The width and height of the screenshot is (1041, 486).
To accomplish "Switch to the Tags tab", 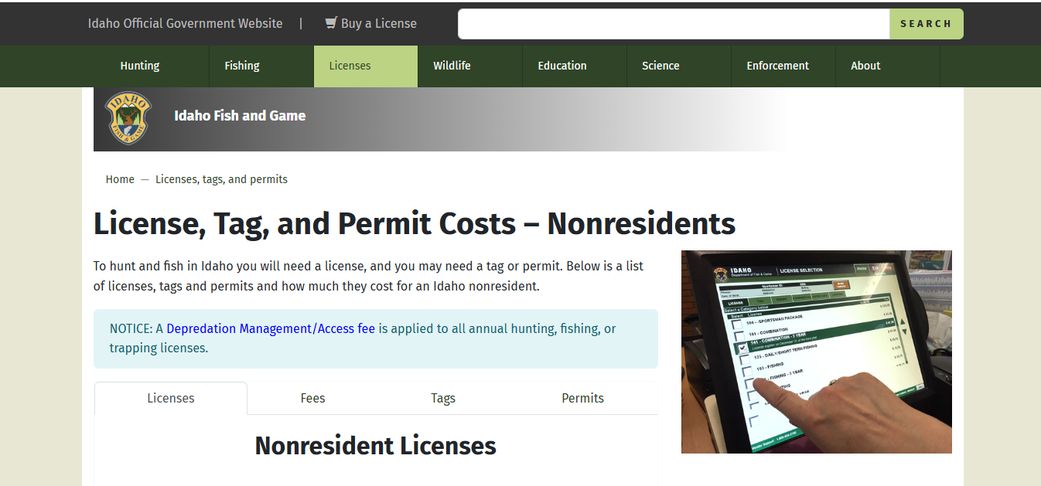I will [x=443, y=398].
